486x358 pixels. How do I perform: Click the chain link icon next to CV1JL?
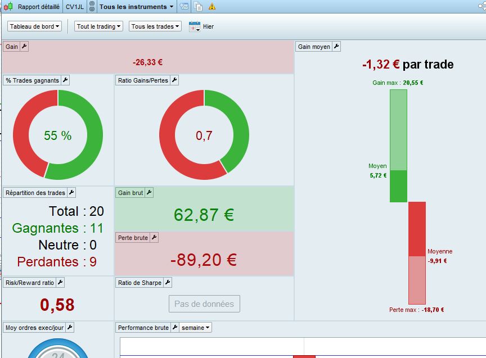tap(92, 7)
